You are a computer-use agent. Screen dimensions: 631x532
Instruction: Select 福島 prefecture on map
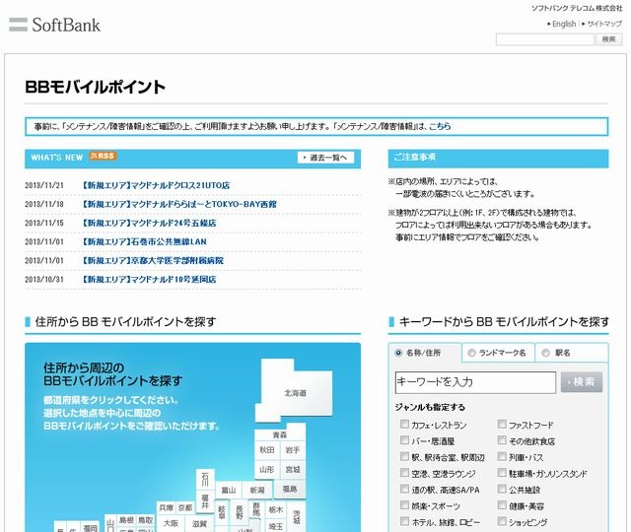[x=289, y=489]
